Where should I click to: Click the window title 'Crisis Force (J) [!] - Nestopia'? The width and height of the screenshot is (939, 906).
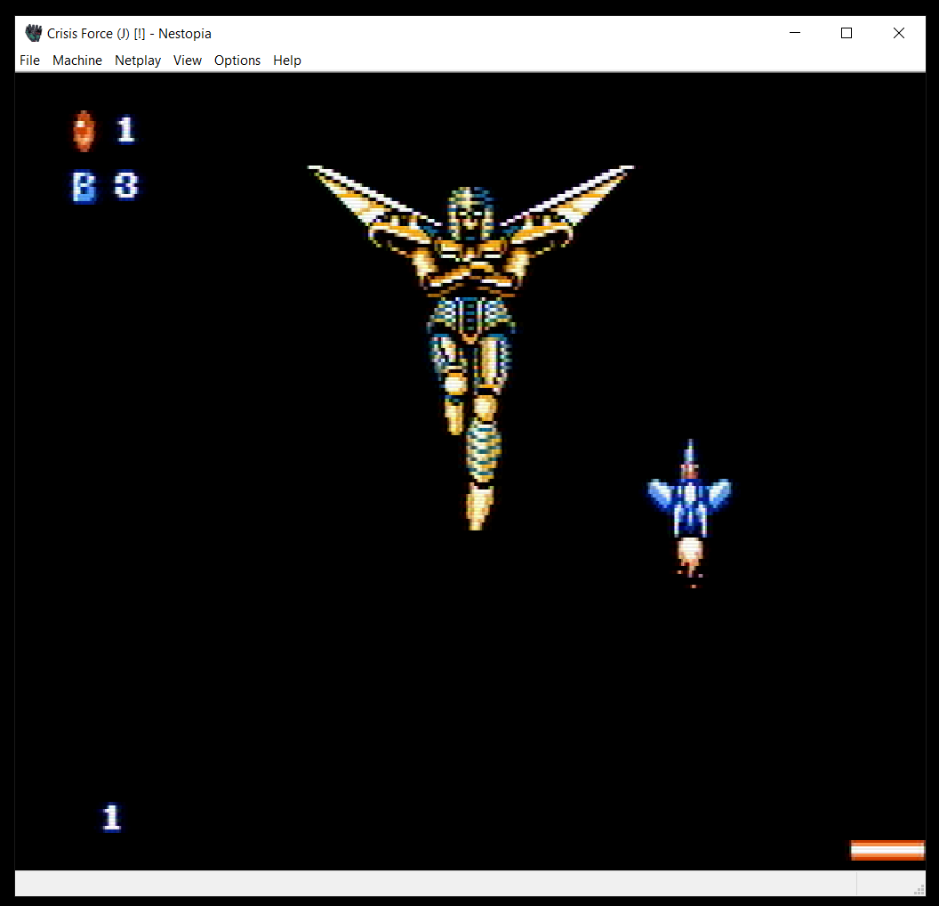click(x=129, y=34)
